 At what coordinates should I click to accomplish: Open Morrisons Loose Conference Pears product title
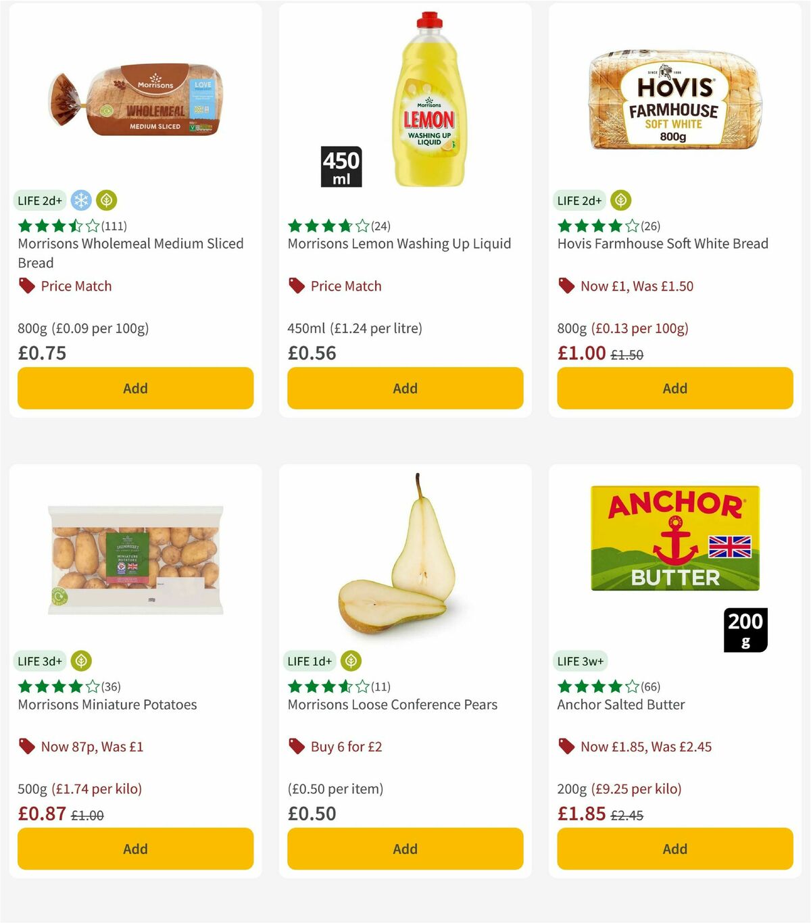[x=392, y=704]
